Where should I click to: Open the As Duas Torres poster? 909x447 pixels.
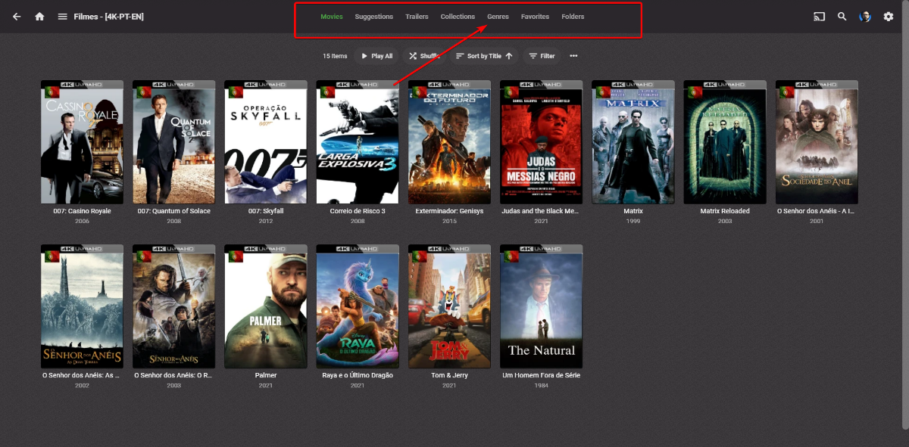click(x=82, y=306)
